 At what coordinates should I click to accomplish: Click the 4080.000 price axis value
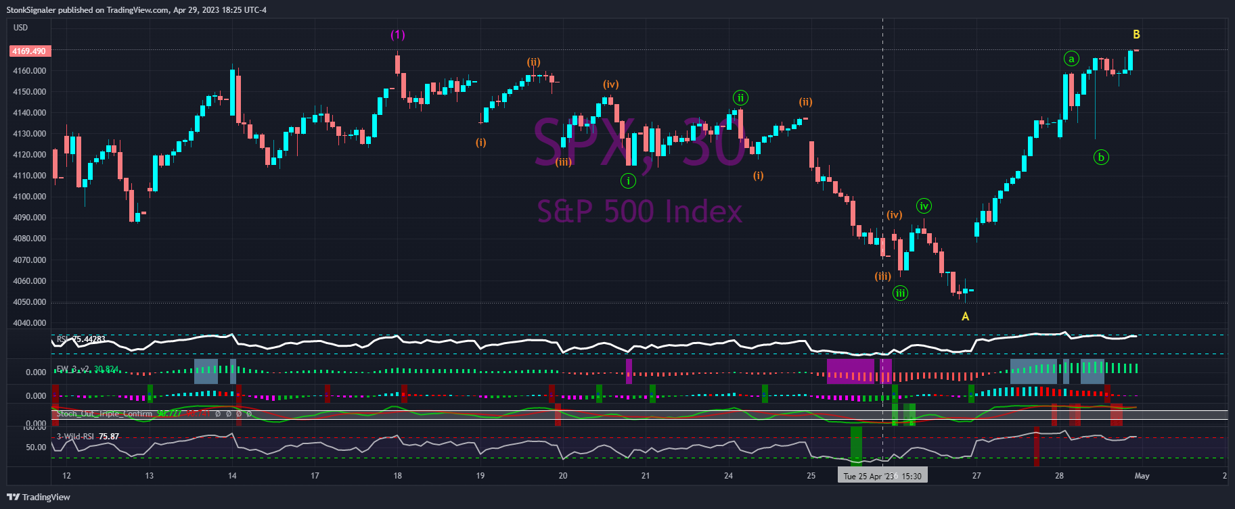pos(29,239)
